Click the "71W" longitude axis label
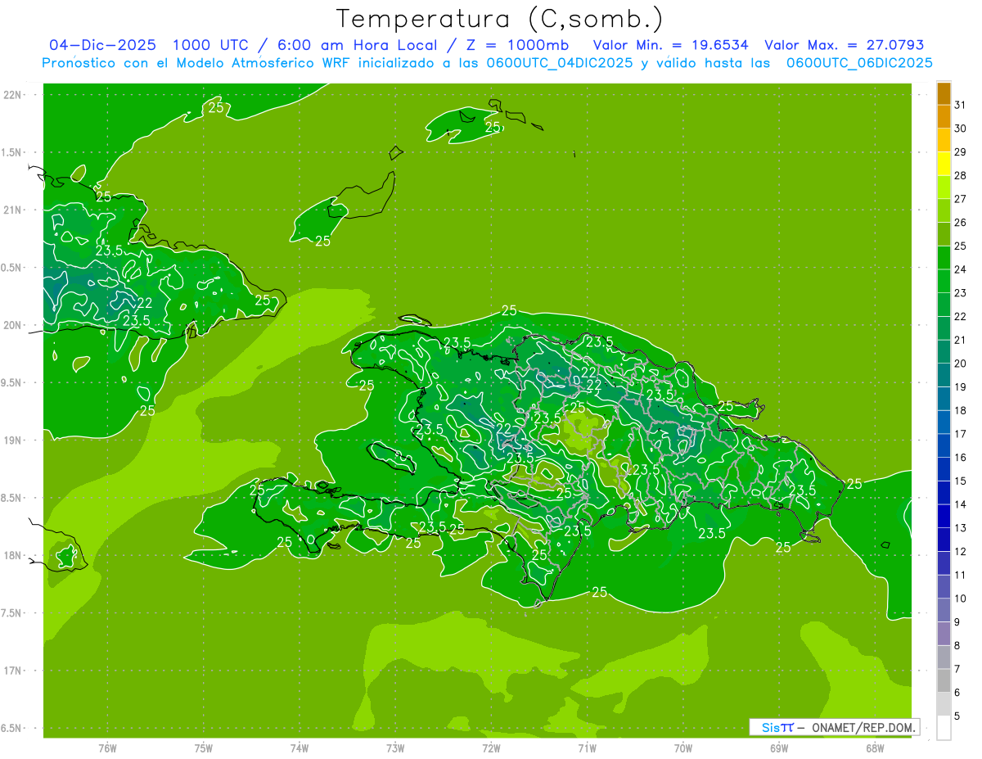982x759 pixels. click(587, 748)
